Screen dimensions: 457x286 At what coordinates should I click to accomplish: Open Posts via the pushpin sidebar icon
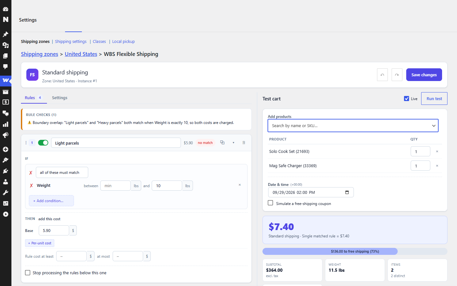5,34
